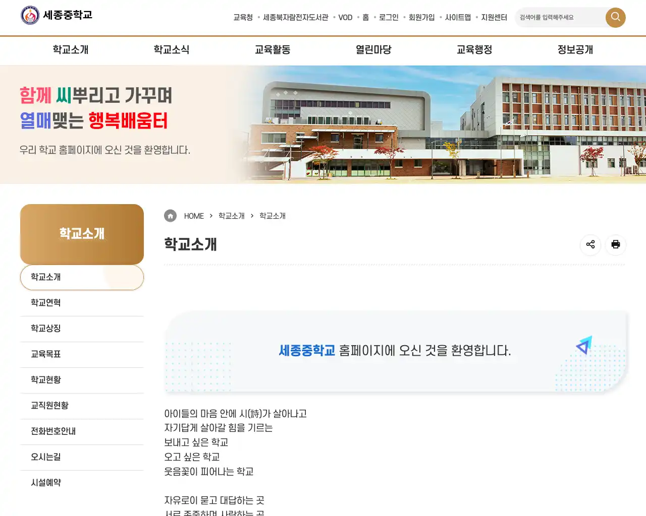Open the VOD link
Image resolution: width=646 pixels, height=516 pixels.
point(345,17)
